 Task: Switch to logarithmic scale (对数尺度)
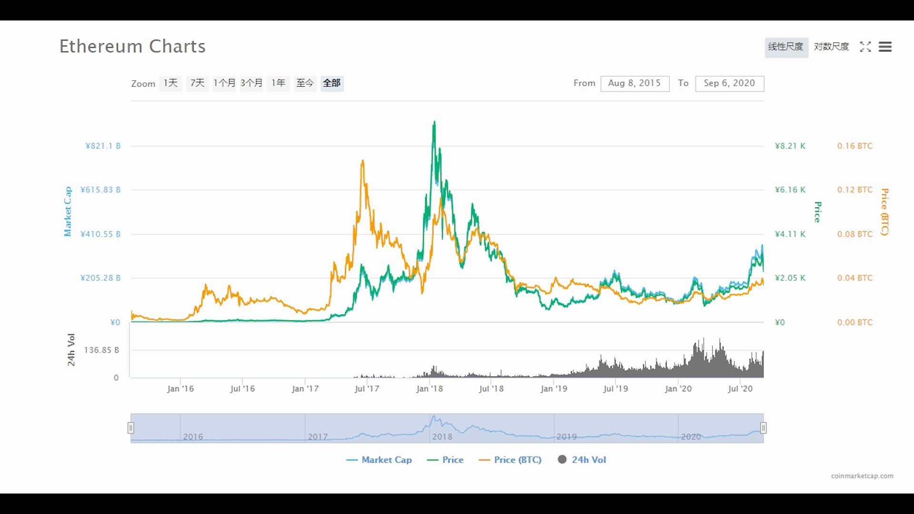click(x=831, y=47)
